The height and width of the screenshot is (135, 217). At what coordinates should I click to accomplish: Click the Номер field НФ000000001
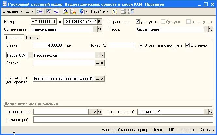tap(43, 22)
